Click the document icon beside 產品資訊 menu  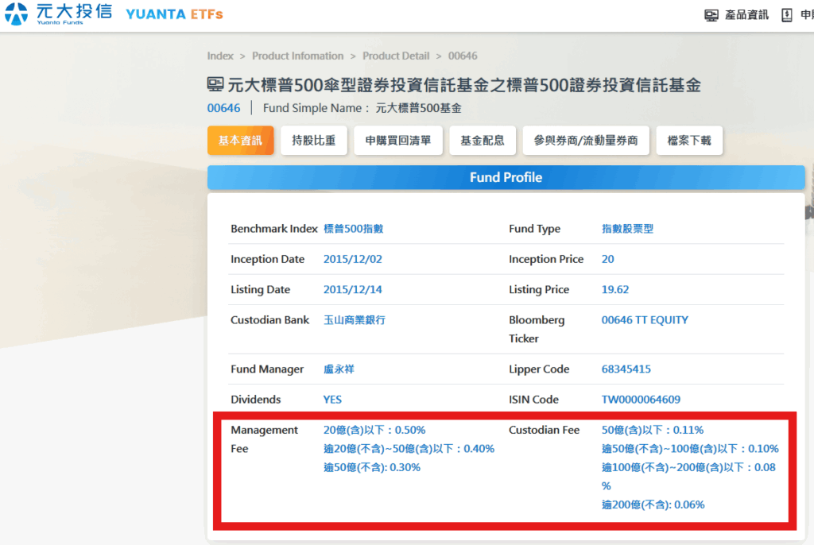[x=786, y=15]
